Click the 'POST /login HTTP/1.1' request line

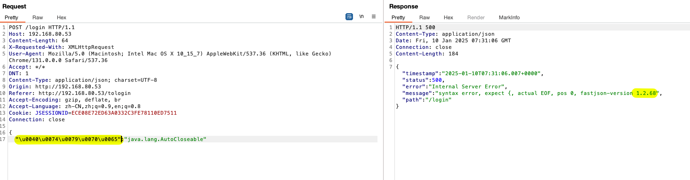click(42, 27)
